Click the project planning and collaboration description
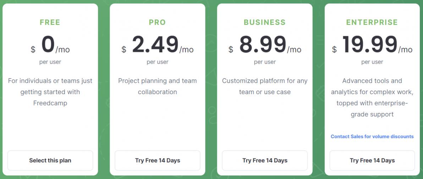 coord(158,86)
